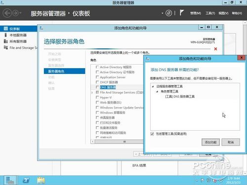Click BPA 结果 in the dashboard

click(139, 165)
